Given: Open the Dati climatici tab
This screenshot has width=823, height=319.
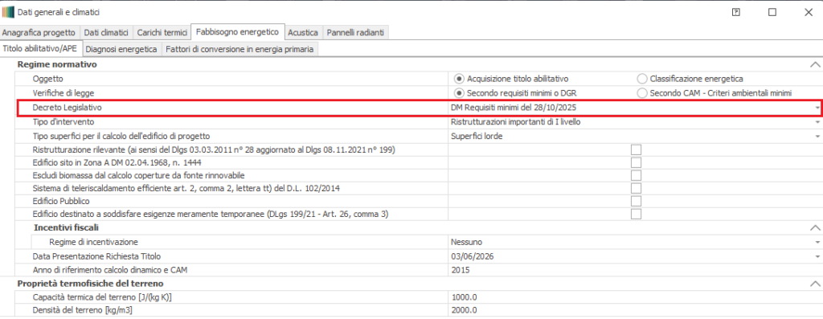Looking at the screenshot, I should (x=107, y=32).
